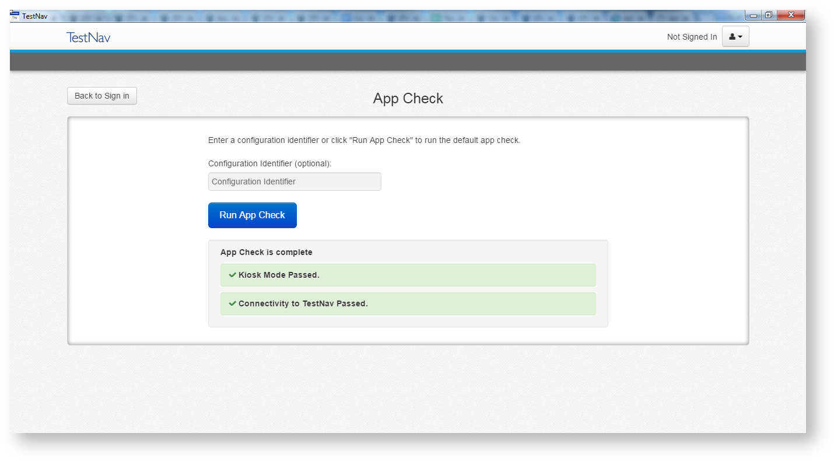This screenshot has width=834, height=461.
Task: Go back using Back to Sign in
Action: tap(102, 96)
